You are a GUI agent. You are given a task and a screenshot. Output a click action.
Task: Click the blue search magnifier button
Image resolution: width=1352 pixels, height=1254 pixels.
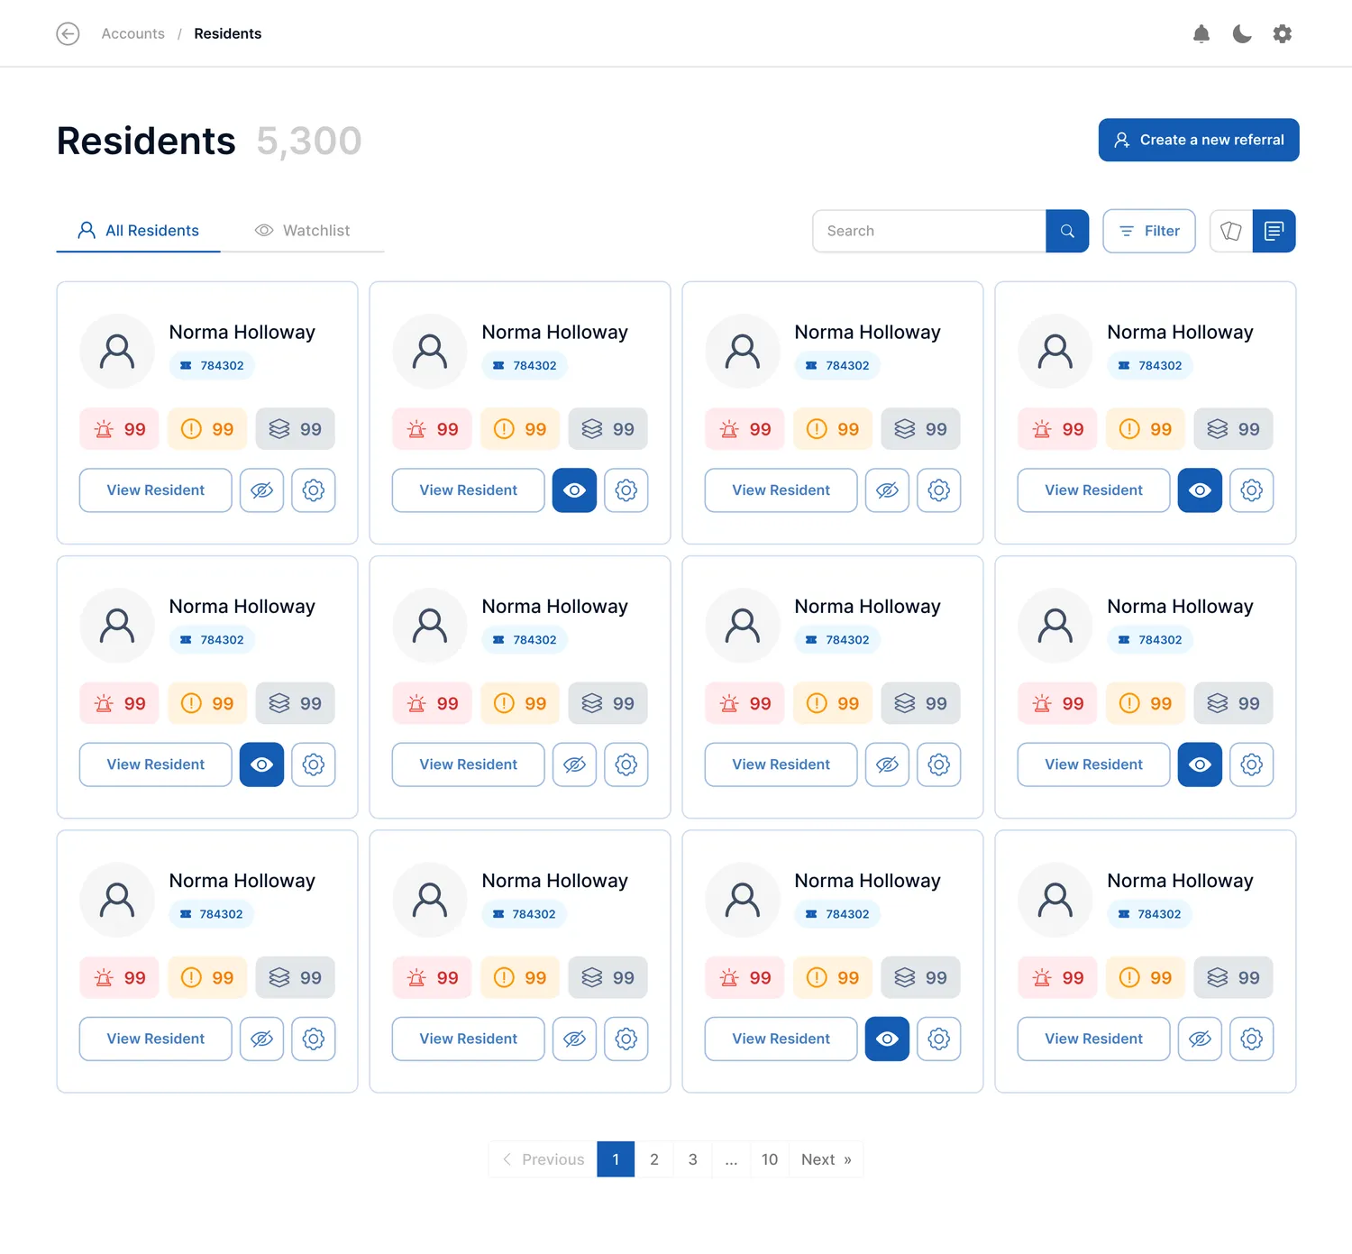[1067, 231]
